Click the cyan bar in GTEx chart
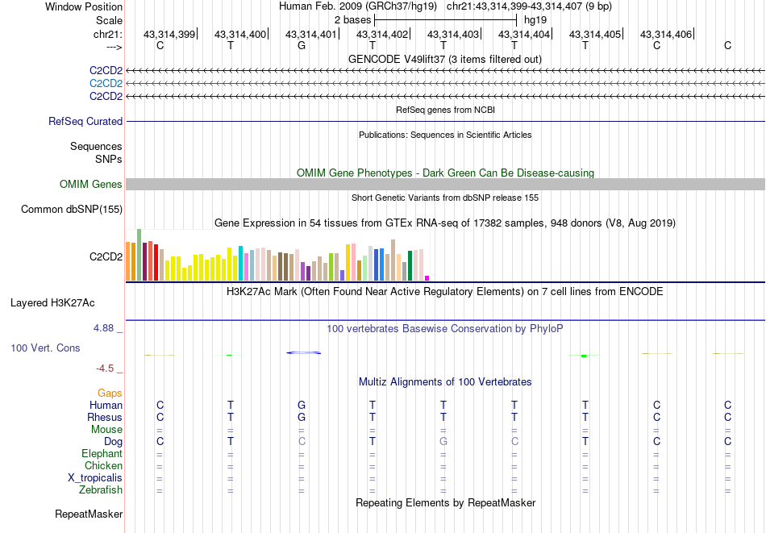This screenshot has height=533, width=766. click(240, 264)
